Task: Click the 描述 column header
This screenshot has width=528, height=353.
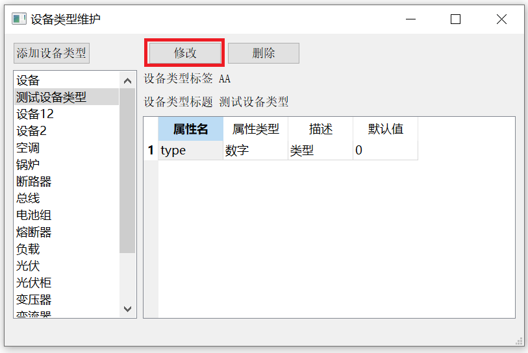Action: [321, 129]
